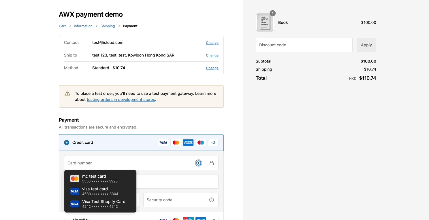Viewport: 429px width, 220px height.
Task: Click the lock icon in the card number field
Action: click(x=211, y=163)
